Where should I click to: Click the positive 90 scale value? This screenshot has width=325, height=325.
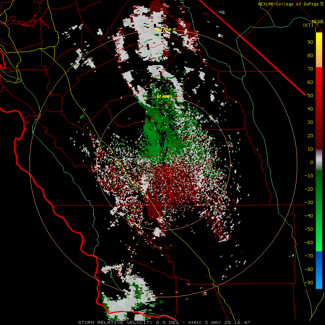[310, 42]
